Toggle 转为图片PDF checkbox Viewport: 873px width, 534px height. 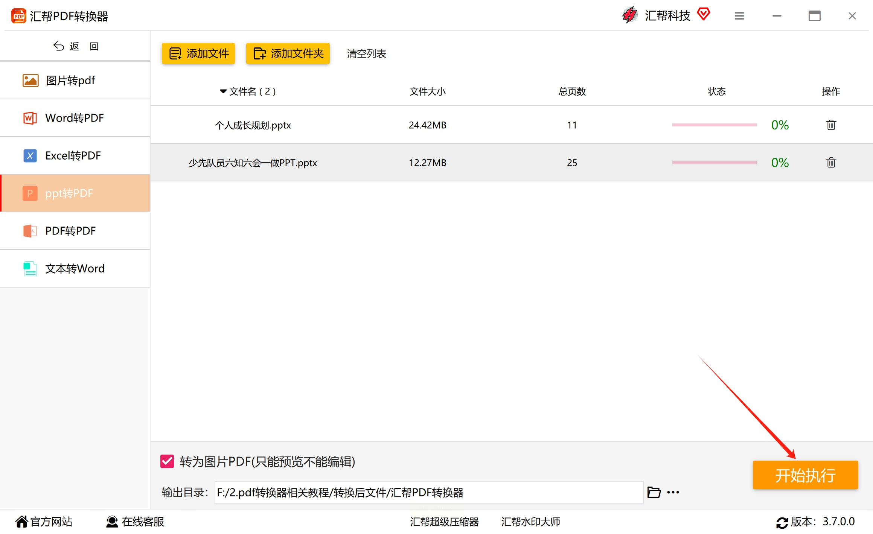(x=167, y=461)
